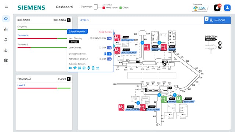Click Need Action red legend swatch

tap(104, 8)
